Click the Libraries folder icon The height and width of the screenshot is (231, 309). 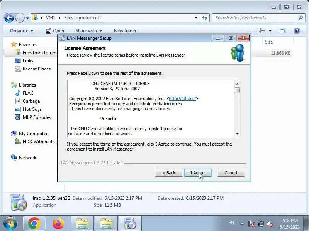[14, 85]
